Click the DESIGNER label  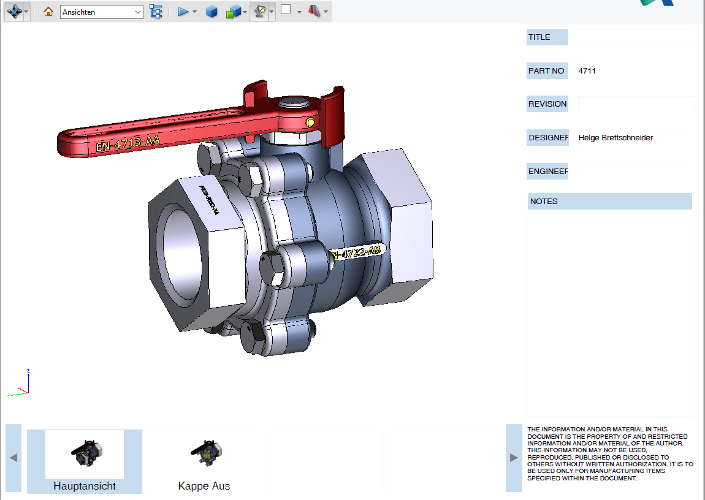click(547, 137)
